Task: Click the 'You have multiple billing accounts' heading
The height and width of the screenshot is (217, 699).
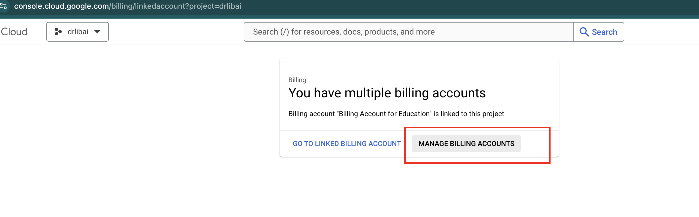Action: (x=387, y=93)
